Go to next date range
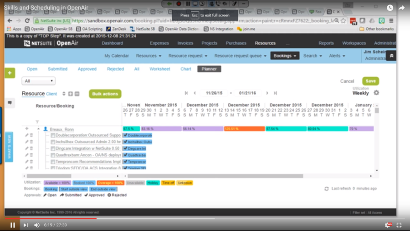The image size is (410, 231). (x=267, y=93)
